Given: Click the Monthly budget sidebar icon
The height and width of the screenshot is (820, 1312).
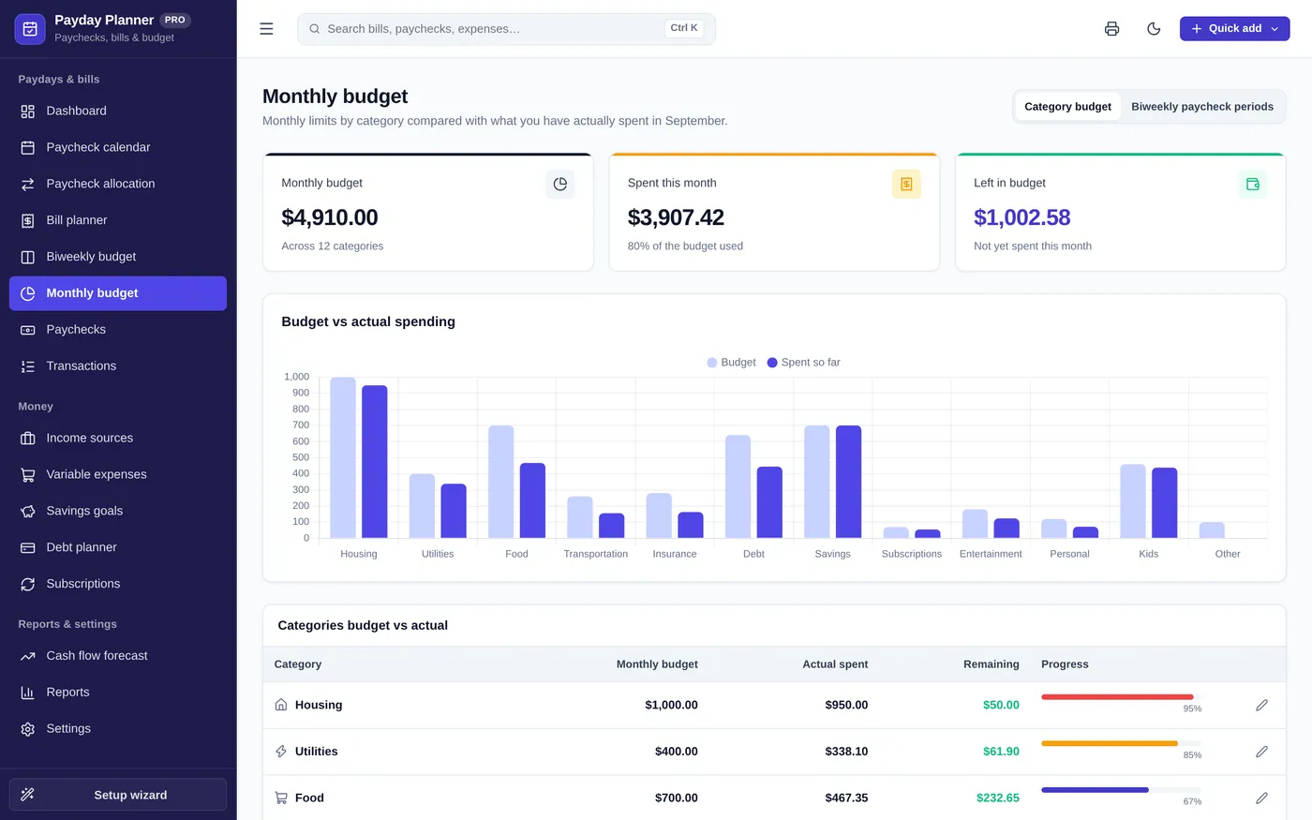Looking at the screenshot, I should click(x=28, y=293).
